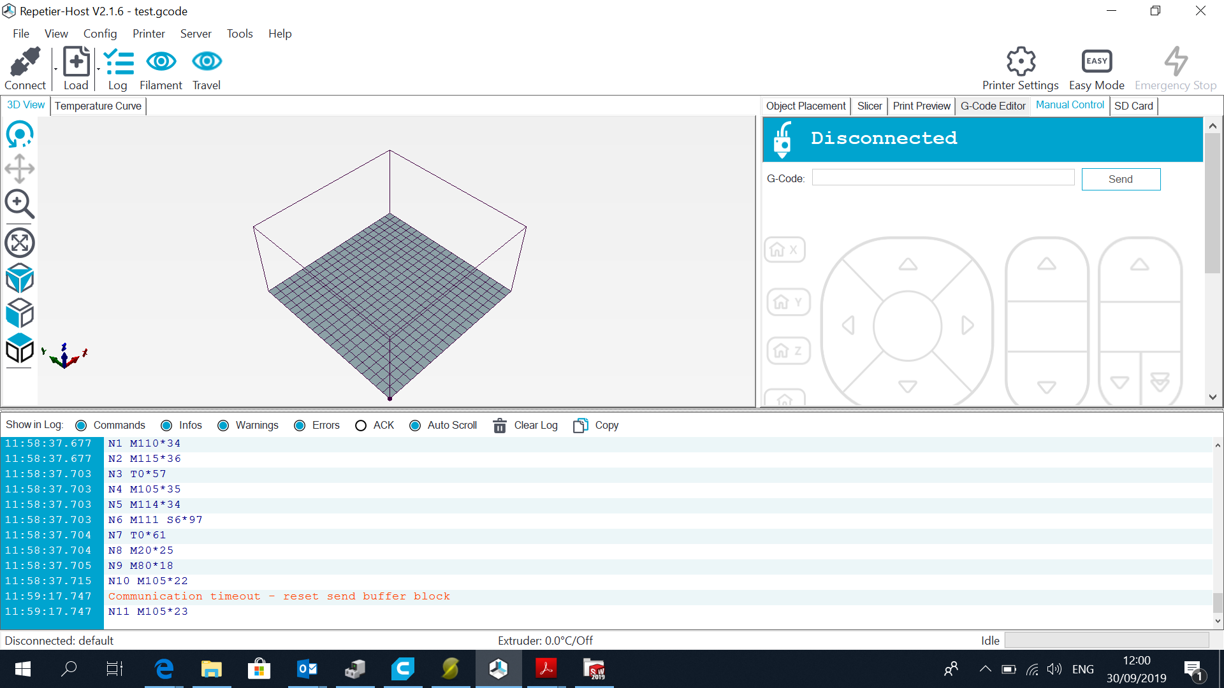The height and width of the screenshot is (688, 1224).
Task: Click the Send button for G-Code
Action: (x=1121, y=179)
